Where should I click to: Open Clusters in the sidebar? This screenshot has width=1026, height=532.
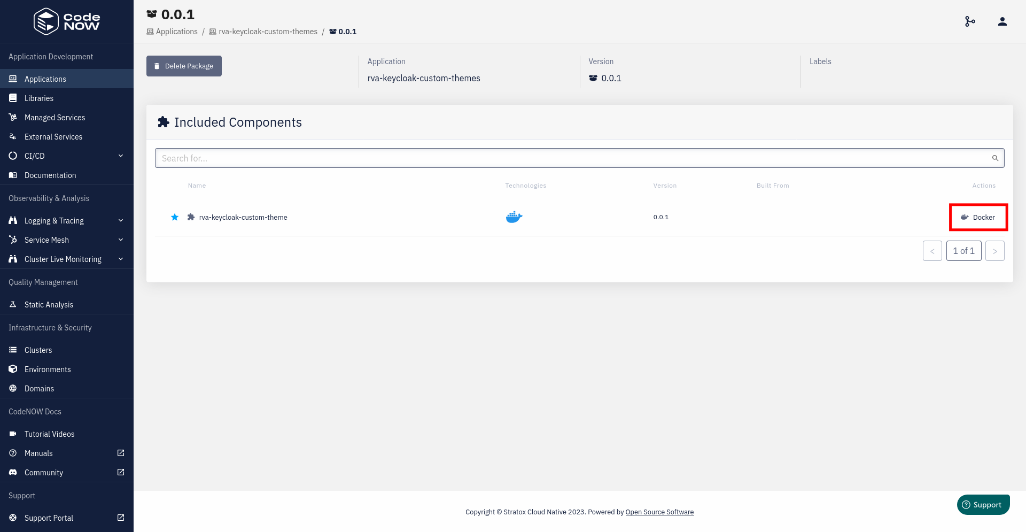[x=67, y=350]
